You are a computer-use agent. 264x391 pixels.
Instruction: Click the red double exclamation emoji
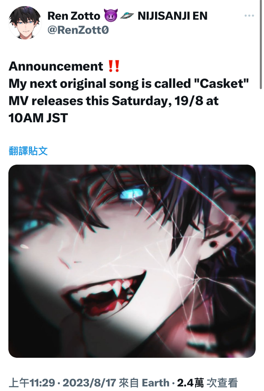(x=114, y=66)
